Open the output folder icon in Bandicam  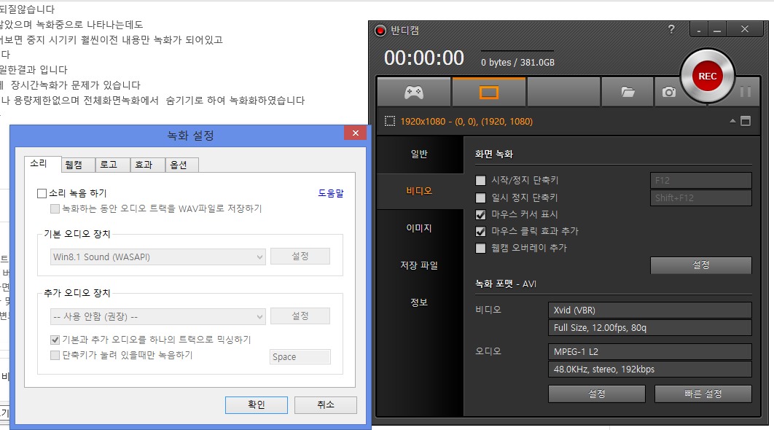click(628, 92)
